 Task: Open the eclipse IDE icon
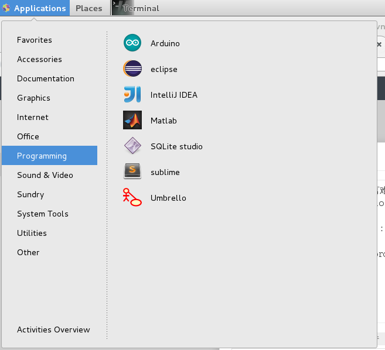[x=132, y=68]
